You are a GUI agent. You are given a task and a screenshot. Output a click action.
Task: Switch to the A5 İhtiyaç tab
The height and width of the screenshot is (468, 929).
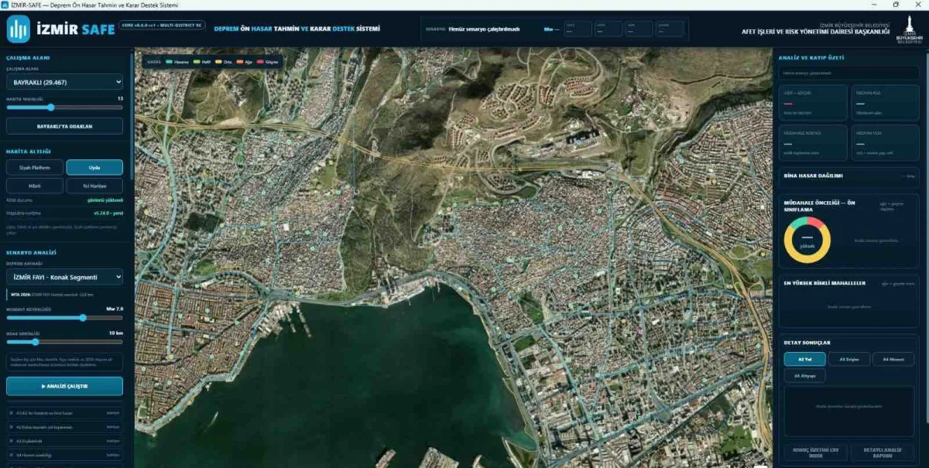coord(804,375)
